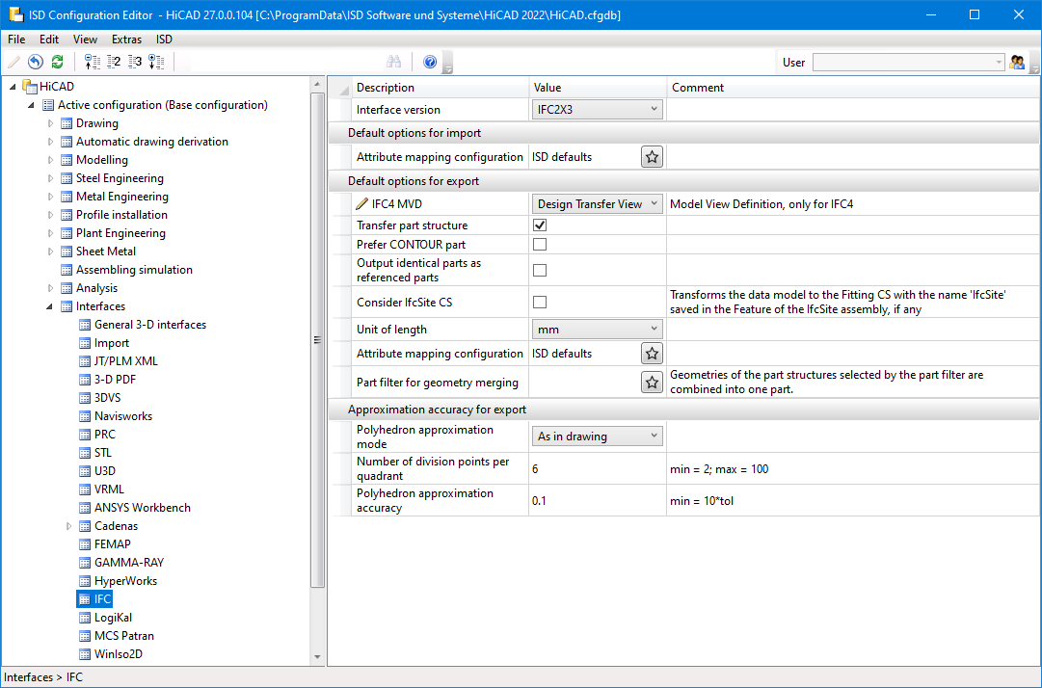Select Navisworks in the Interfaces tree

(122, 416)
